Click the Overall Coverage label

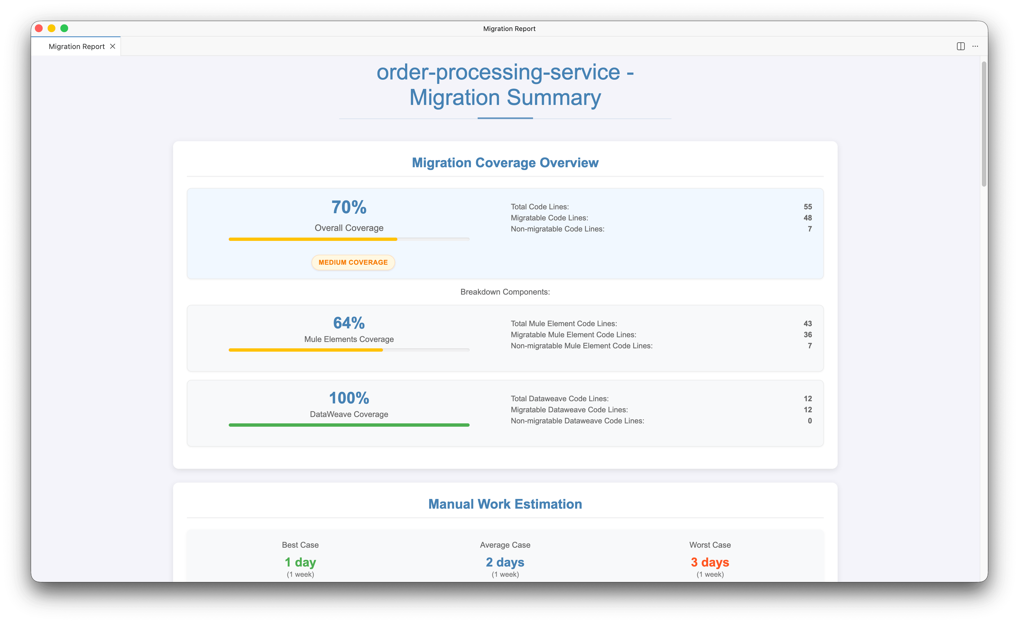[349, 228]
